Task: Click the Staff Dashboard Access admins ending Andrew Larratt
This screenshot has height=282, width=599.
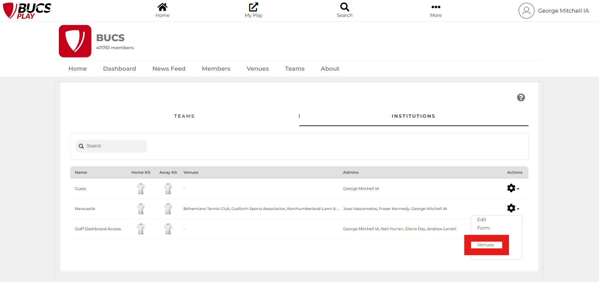Action: pyautogui.click(x=399, y=229)
